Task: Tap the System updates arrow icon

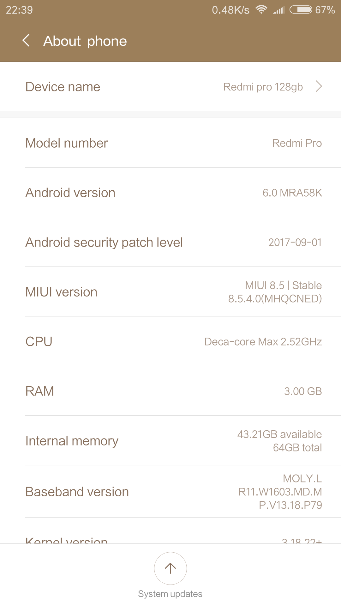Action: point(170,568)
